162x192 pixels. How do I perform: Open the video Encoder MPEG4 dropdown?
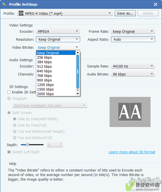(x=58, y=31)
